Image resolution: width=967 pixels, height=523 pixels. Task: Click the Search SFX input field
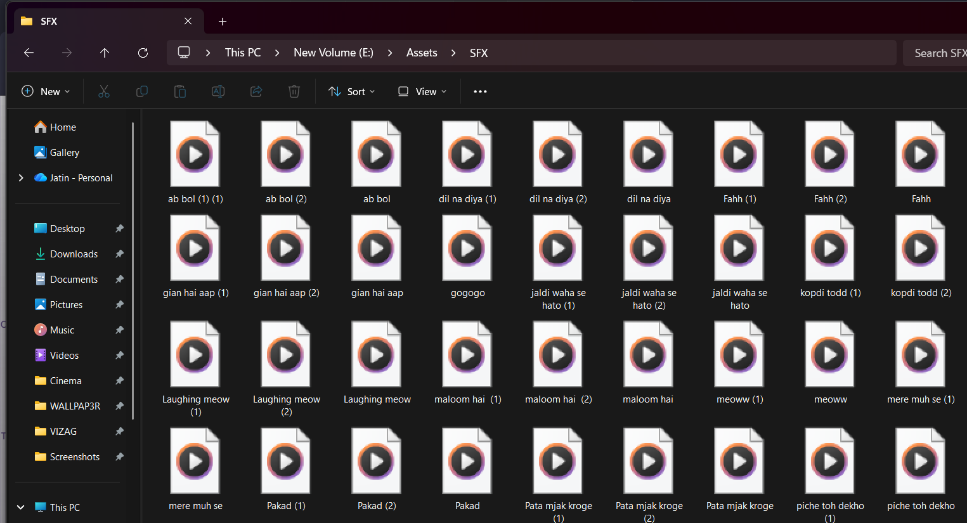(935, 53)
